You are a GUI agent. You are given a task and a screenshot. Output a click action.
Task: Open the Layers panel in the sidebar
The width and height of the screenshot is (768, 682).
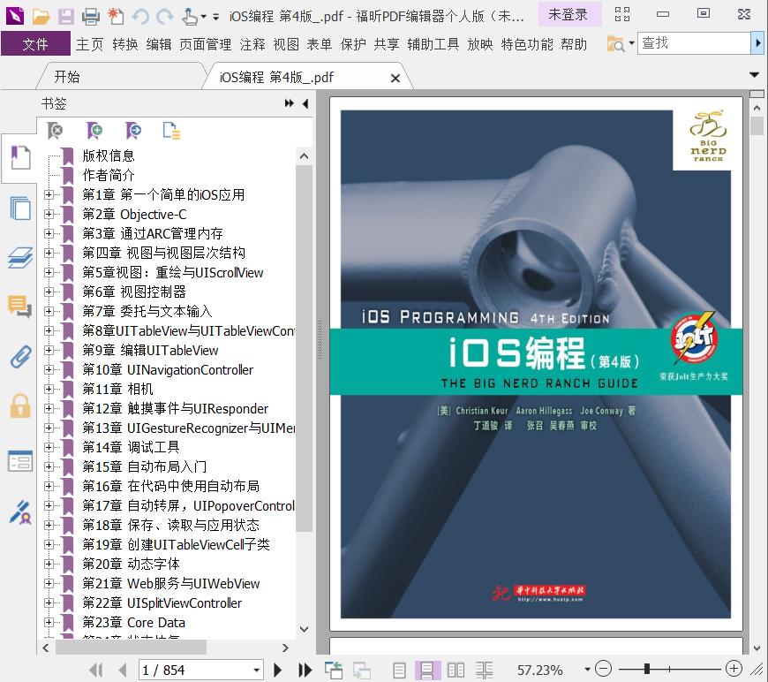(x=20, y=257)
